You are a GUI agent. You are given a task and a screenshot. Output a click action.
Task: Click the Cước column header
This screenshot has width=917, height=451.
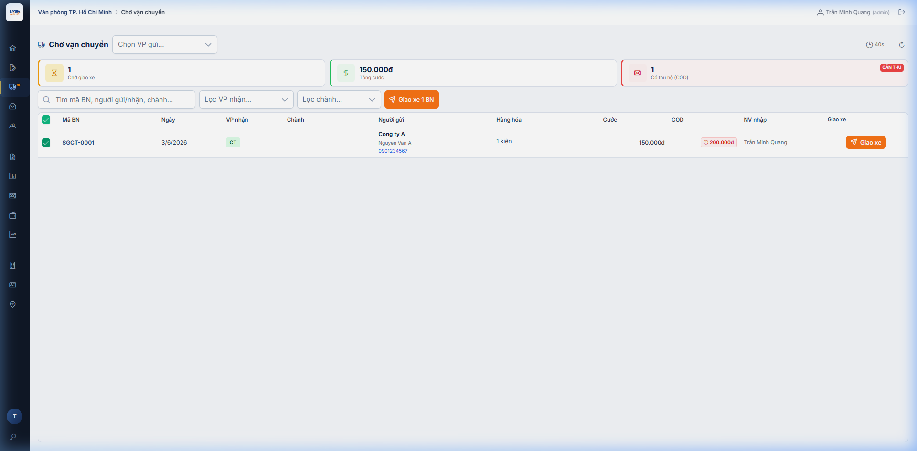[x=610, y=120]
